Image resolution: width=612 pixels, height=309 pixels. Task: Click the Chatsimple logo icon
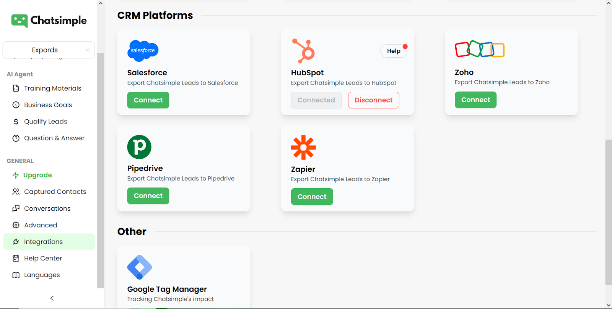coord(20,21)
